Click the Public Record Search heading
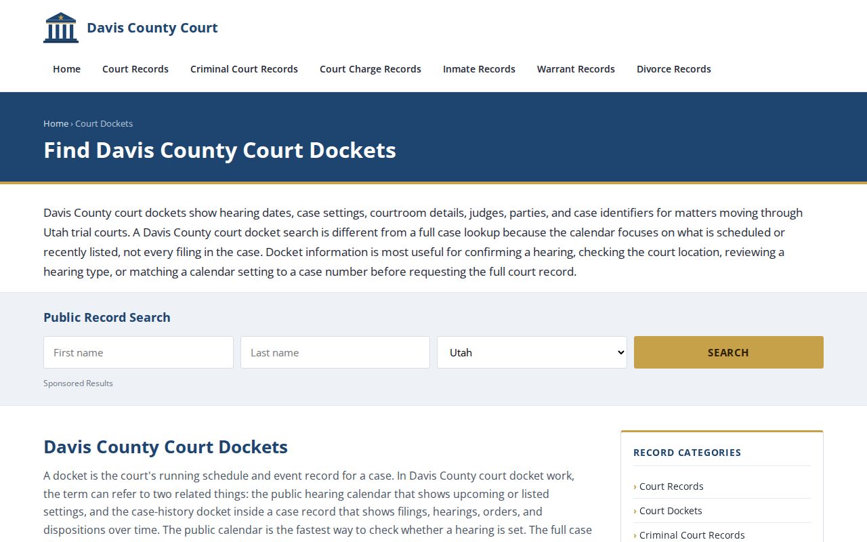The height and width of the screenshot is (542, 867). coord(107,317)
